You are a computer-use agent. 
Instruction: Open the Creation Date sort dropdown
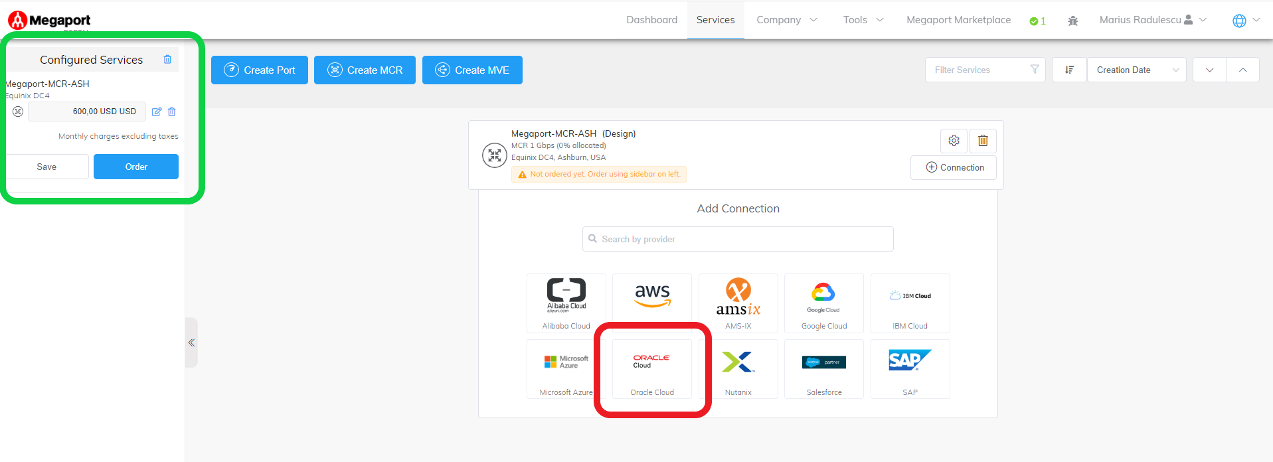[x=1137, y=70]
